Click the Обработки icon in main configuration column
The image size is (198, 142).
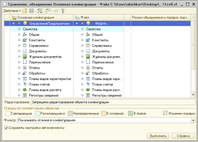point(25,73)
